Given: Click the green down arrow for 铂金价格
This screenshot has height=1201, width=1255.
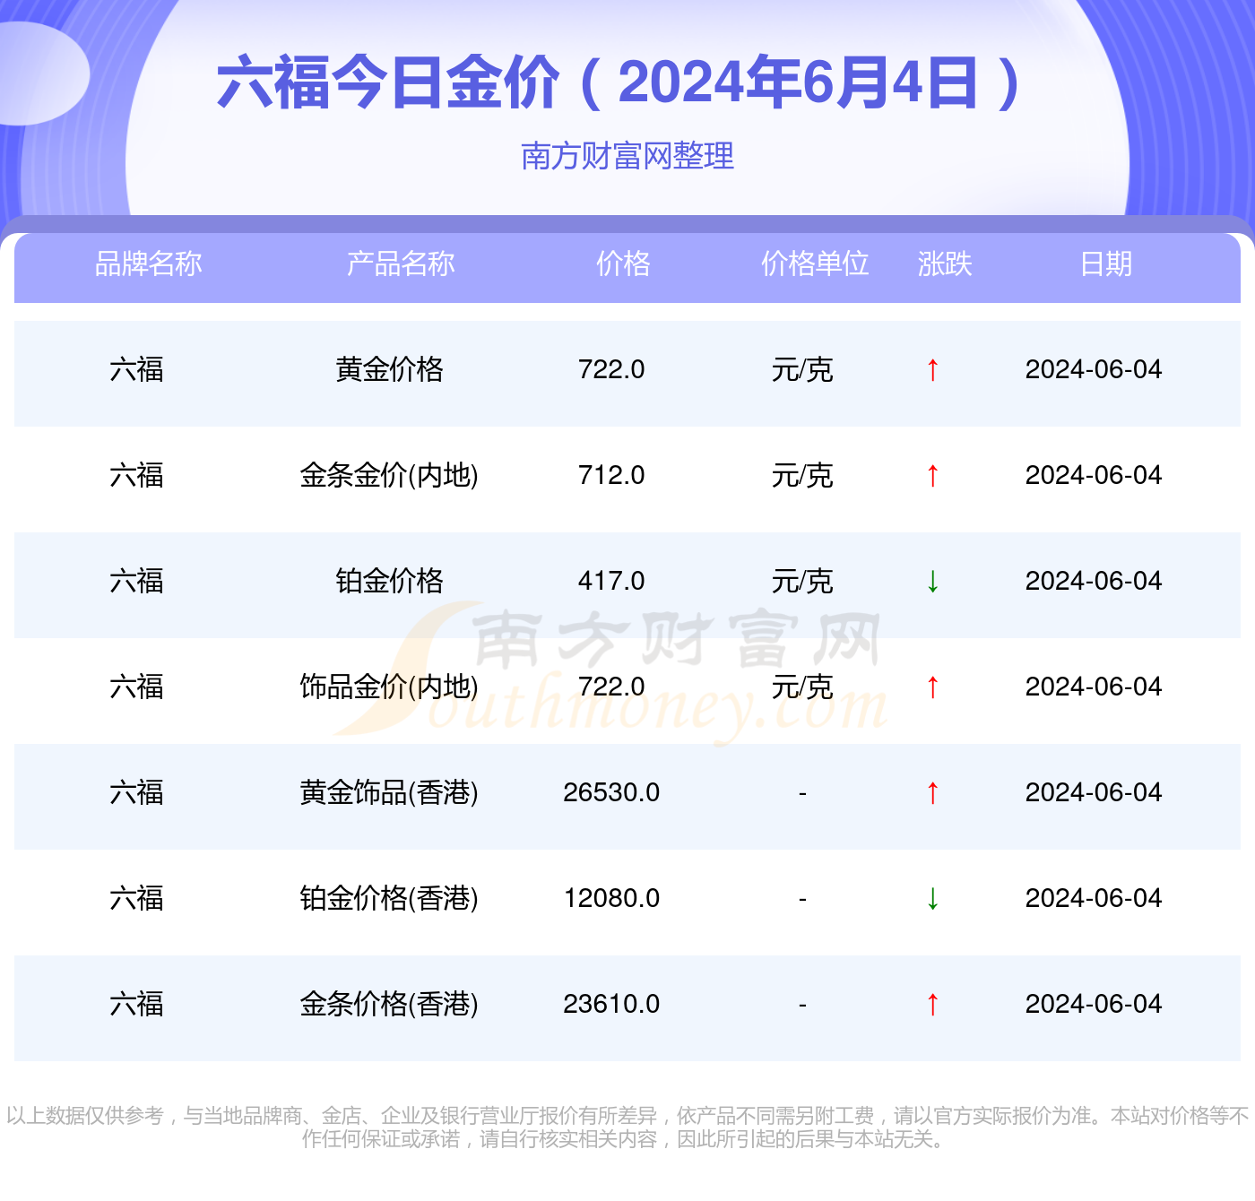Looking at the screenshot, I should pyautogui.click(x=932, y=582).
